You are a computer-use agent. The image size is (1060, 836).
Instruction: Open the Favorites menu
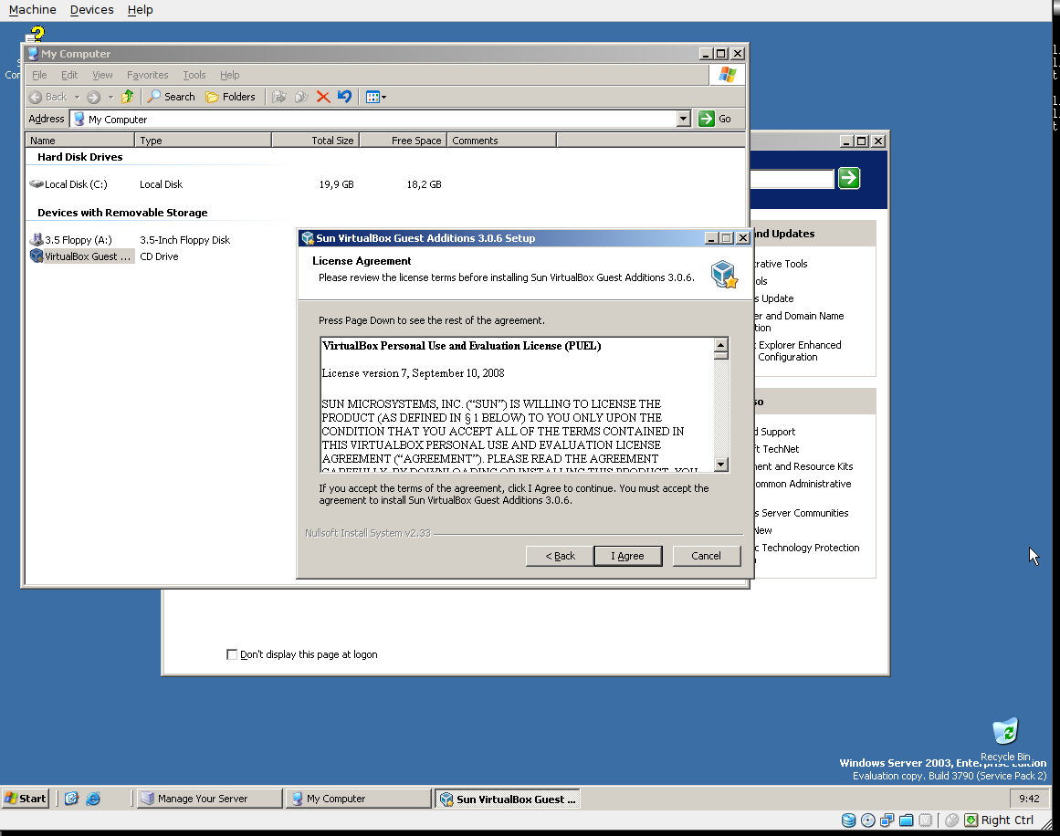147,75
